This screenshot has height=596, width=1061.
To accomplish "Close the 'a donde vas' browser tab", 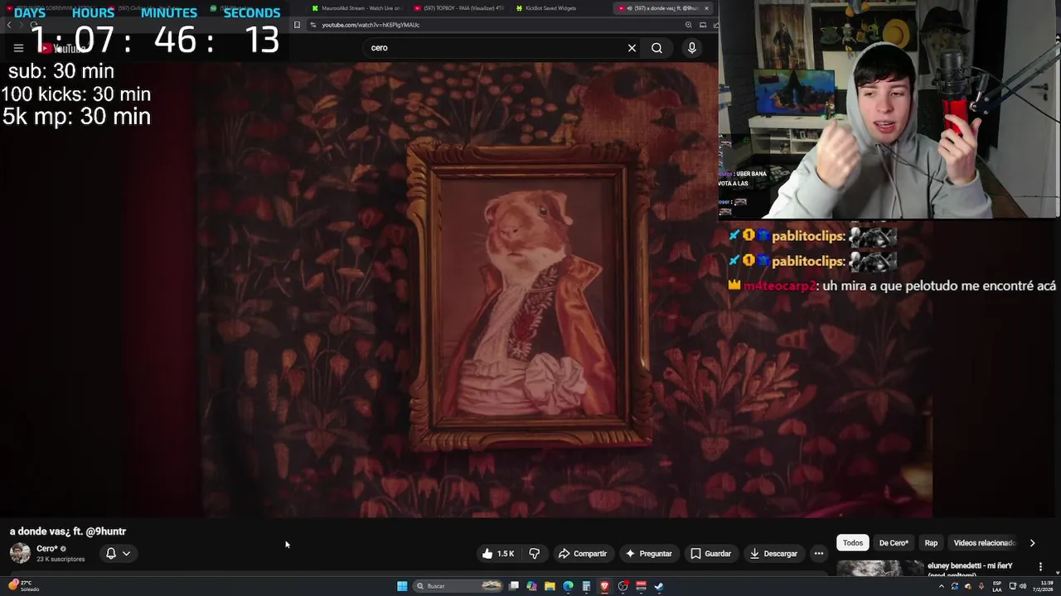I will tap(706, 8).
